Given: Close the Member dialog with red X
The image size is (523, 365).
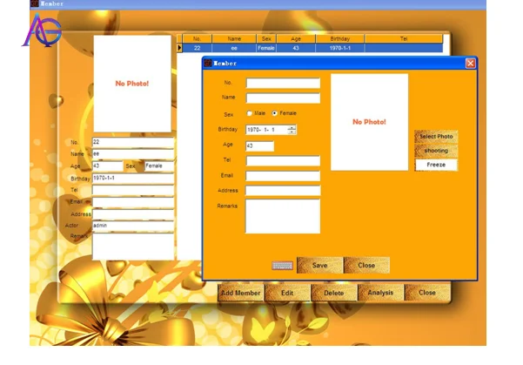Looking at the screenshot, I should click(470, 64).
